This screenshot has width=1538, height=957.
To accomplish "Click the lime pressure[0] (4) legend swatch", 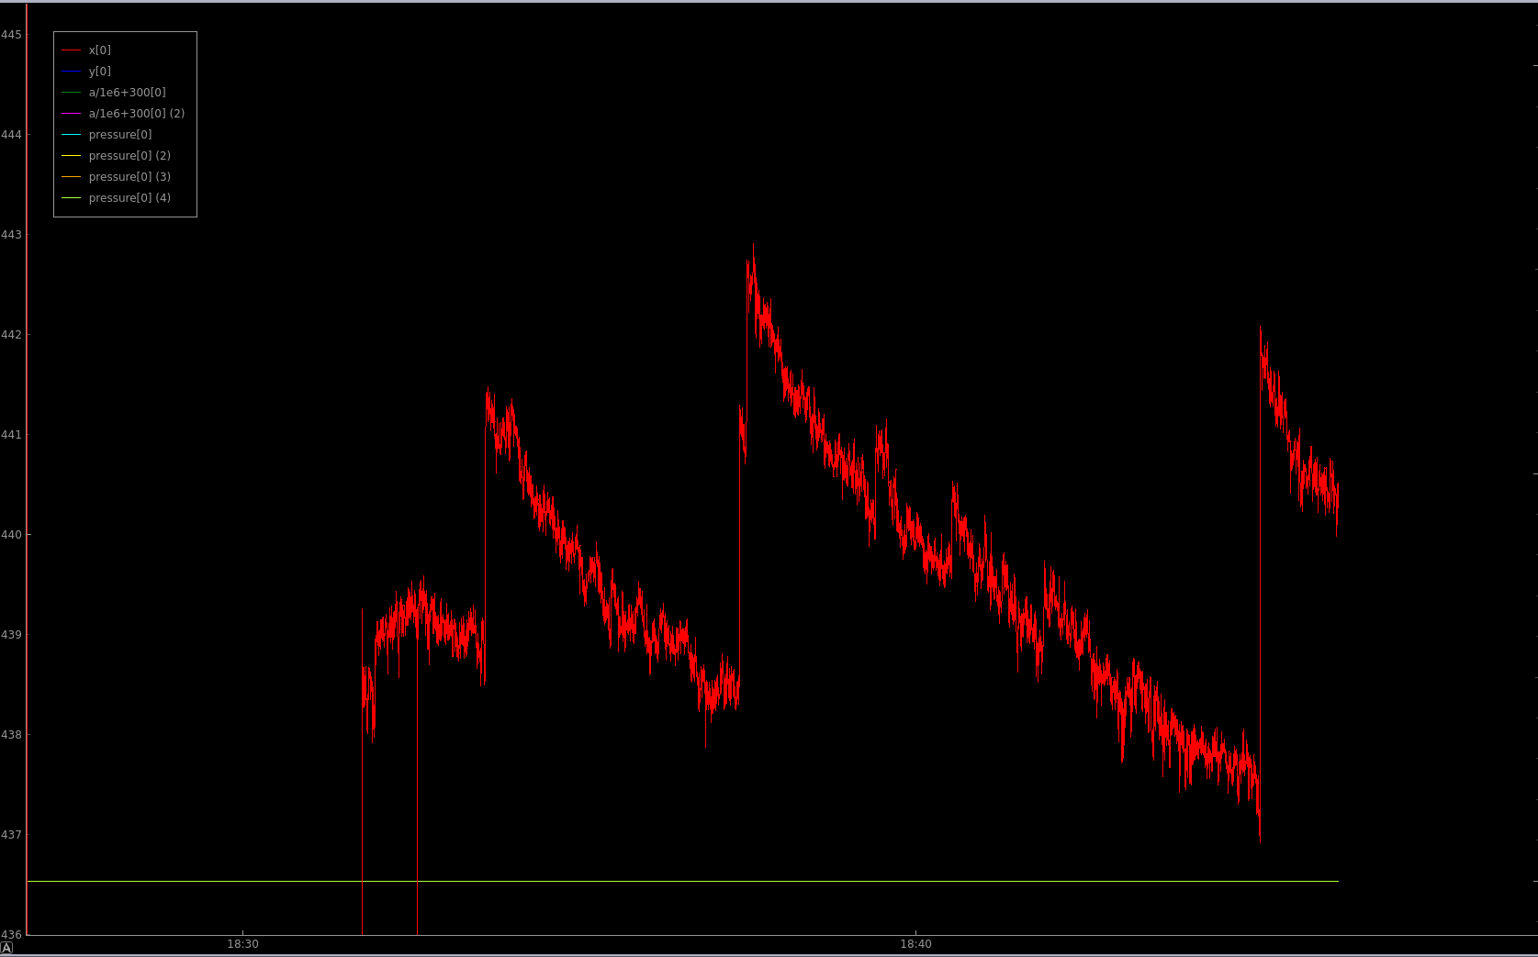I will click(71, 198).
